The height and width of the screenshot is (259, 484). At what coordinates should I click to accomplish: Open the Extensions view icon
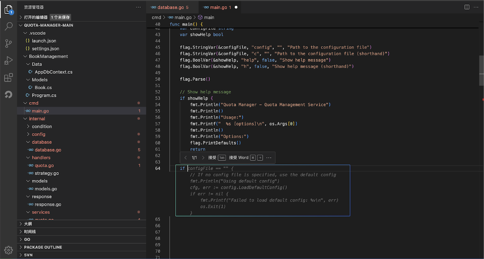click(8, 78)
